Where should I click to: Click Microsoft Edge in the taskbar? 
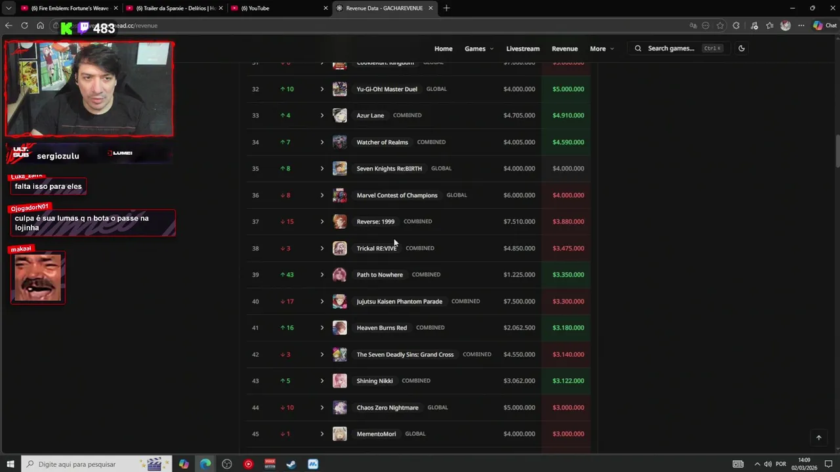205,464
